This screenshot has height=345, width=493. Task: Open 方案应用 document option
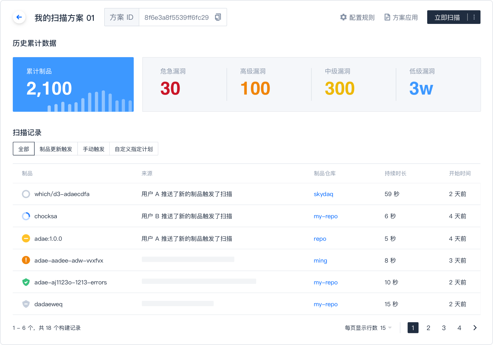coord(401,17)
